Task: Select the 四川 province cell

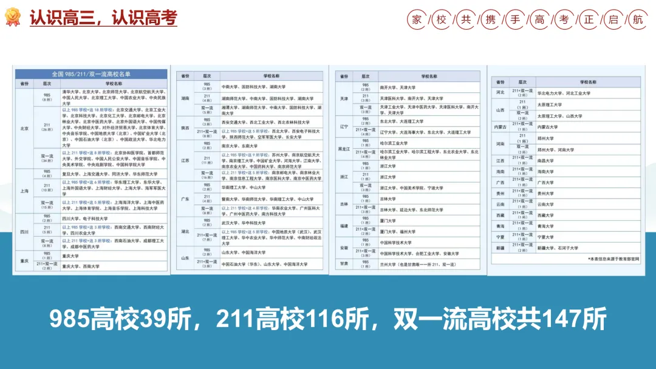Action: coord(25,232)
